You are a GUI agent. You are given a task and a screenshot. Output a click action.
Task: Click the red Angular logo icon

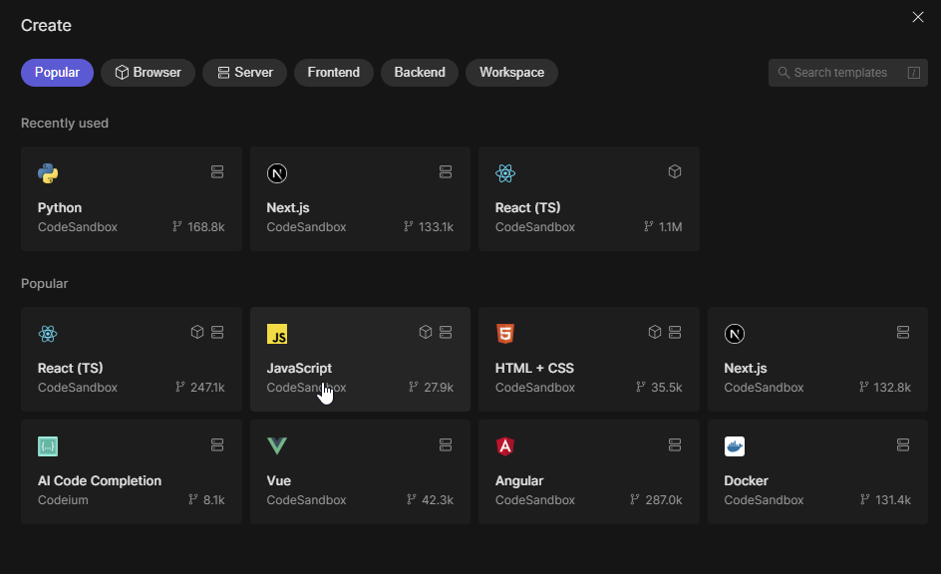[x=505, y=446]
